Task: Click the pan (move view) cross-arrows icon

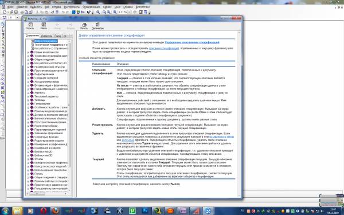Action: pyautogui.click(x=135, y=12)
